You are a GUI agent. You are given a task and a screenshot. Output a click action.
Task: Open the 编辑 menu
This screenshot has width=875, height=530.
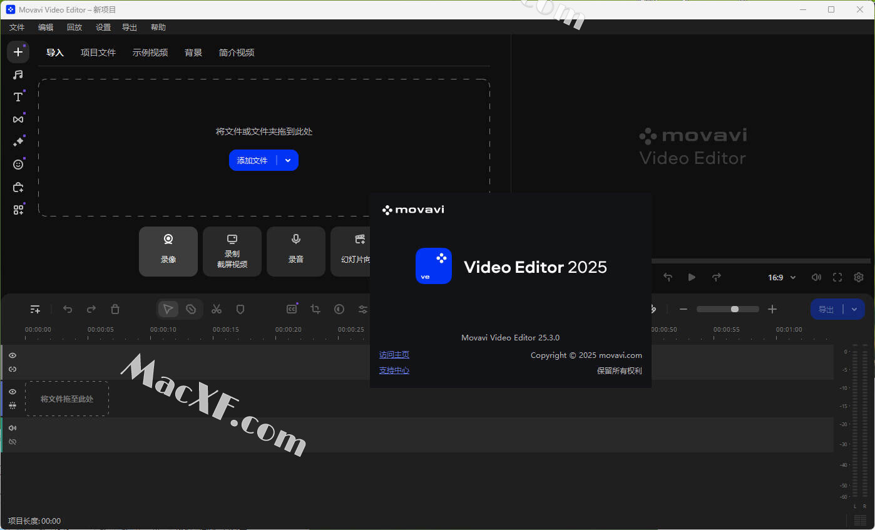tap(46, 28)
